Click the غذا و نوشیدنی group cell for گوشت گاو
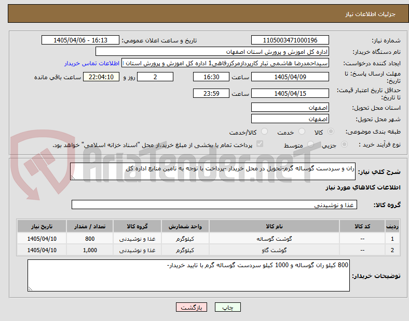The width and height of the screenshot is (409, 321). click(137, 250)
